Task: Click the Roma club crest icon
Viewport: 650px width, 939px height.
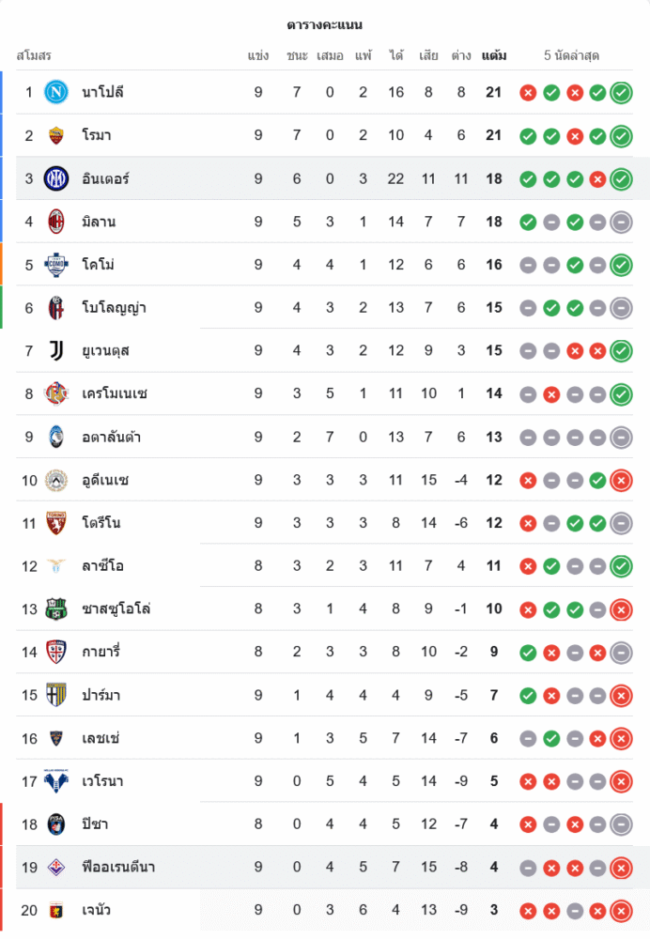Action: [x=56, y=135]
